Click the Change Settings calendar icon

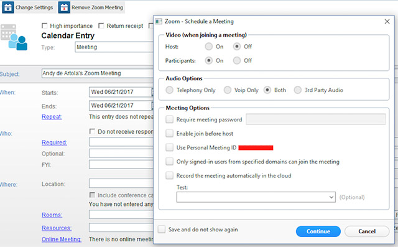(x=8, y=7)
